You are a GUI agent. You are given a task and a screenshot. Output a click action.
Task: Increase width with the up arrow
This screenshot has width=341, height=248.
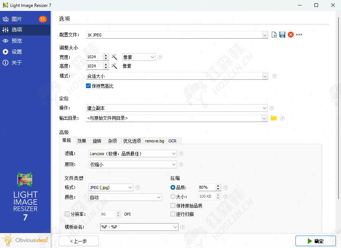coord(106,55)
